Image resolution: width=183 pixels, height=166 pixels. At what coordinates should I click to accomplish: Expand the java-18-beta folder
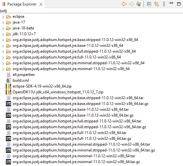tap(3, 28)
